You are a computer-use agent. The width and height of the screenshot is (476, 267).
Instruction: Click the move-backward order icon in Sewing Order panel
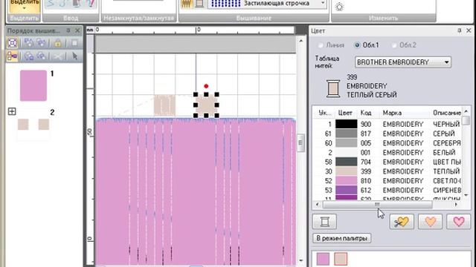[42, 43]
